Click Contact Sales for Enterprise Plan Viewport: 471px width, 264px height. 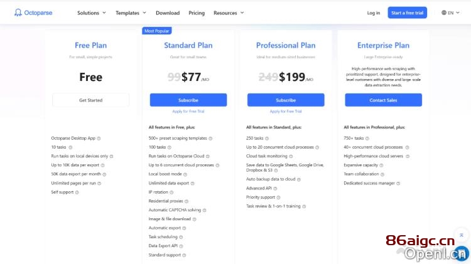click(x=383, y=100)
